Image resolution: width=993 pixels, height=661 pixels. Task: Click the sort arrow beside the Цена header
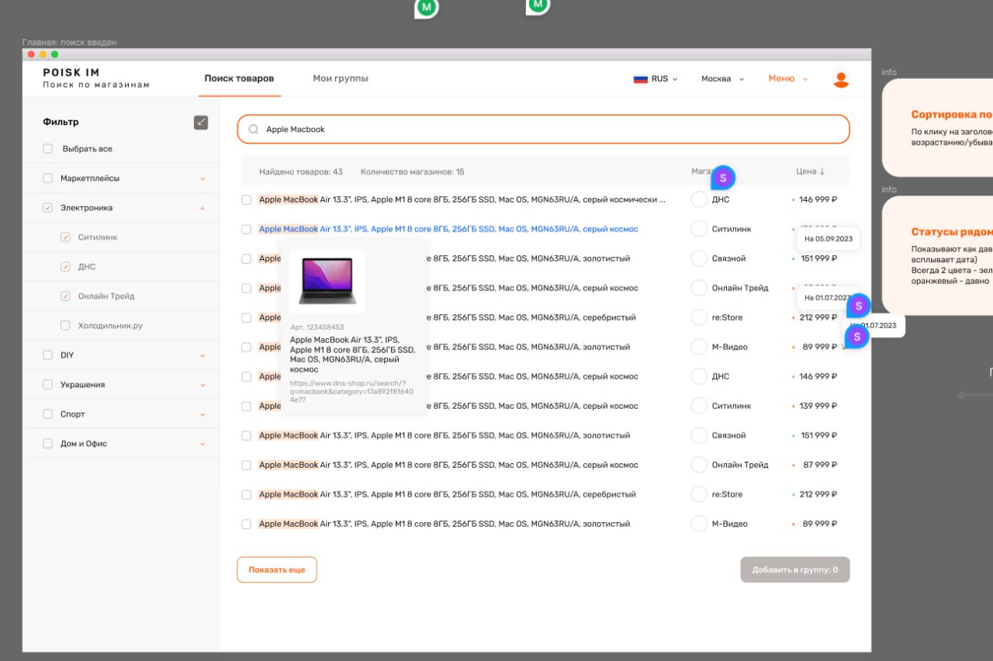822,171
